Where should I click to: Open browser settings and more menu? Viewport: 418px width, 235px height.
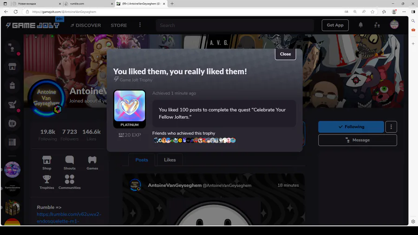point(404,12)
